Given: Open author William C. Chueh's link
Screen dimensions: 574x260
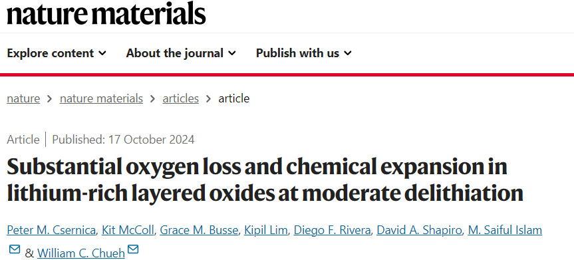Looking at the screenshot, I should [x=81, y=253].
